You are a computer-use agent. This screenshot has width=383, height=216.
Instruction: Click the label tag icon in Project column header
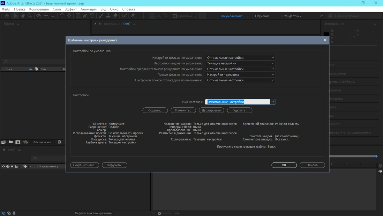click(37, 69)
